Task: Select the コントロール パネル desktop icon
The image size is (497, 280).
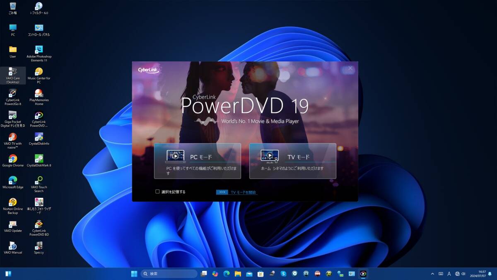Action: (x=39, y=30)
